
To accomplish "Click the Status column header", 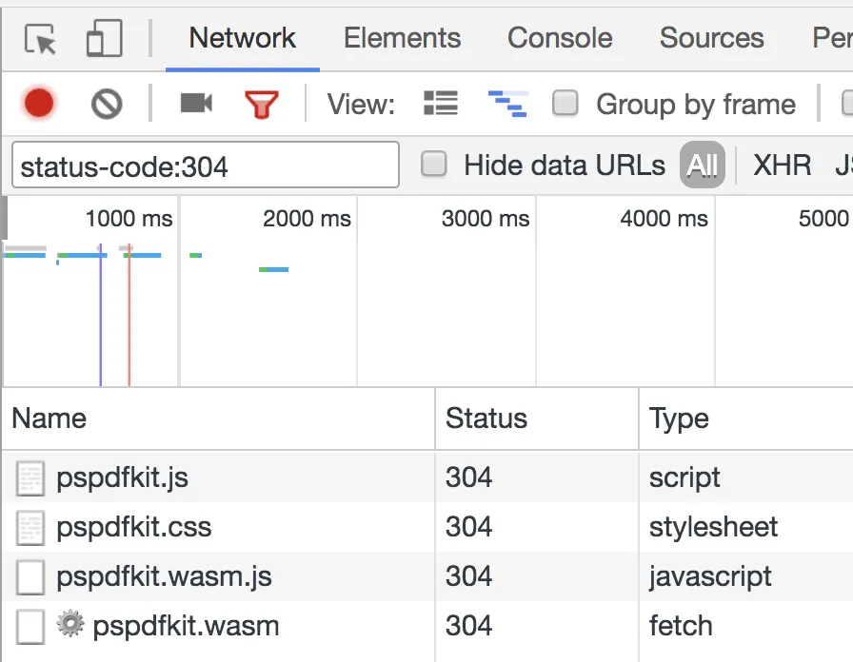I will tap(486, 419).
